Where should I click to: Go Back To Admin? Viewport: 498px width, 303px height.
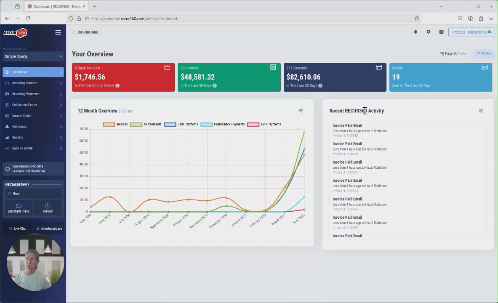pyautogui.click(x=33, y=148)
